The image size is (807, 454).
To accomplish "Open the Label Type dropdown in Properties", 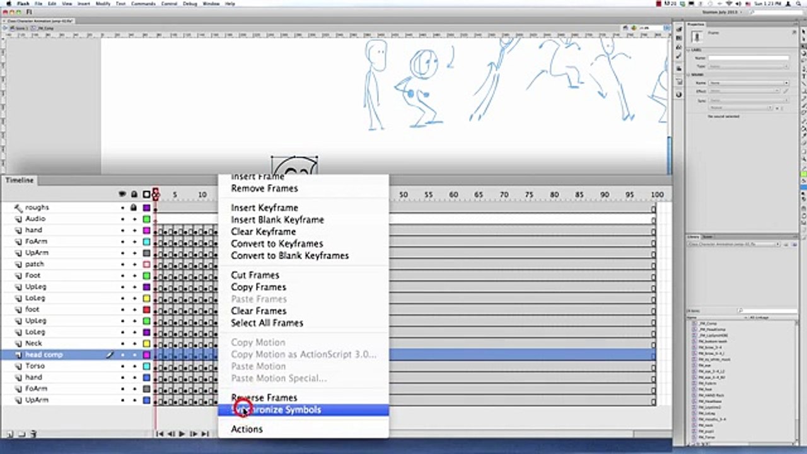I will coord(748,66).
